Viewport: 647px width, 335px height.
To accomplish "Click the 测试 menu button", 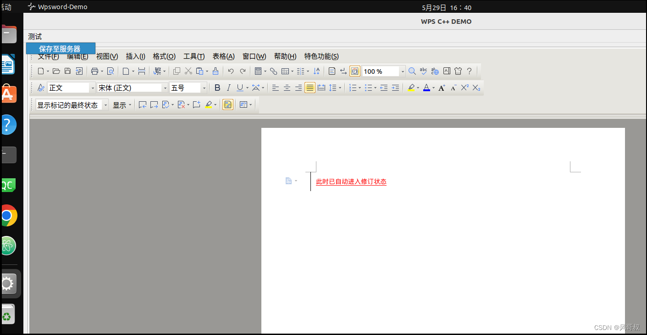I will click(35, 37).
